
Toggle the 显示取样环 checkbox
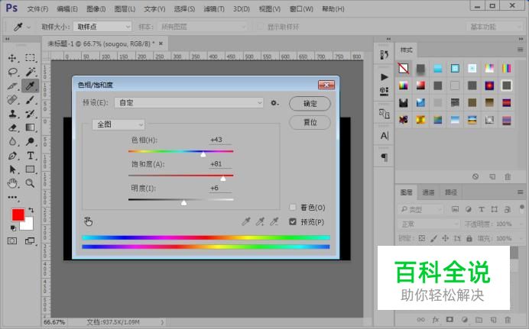261,27
